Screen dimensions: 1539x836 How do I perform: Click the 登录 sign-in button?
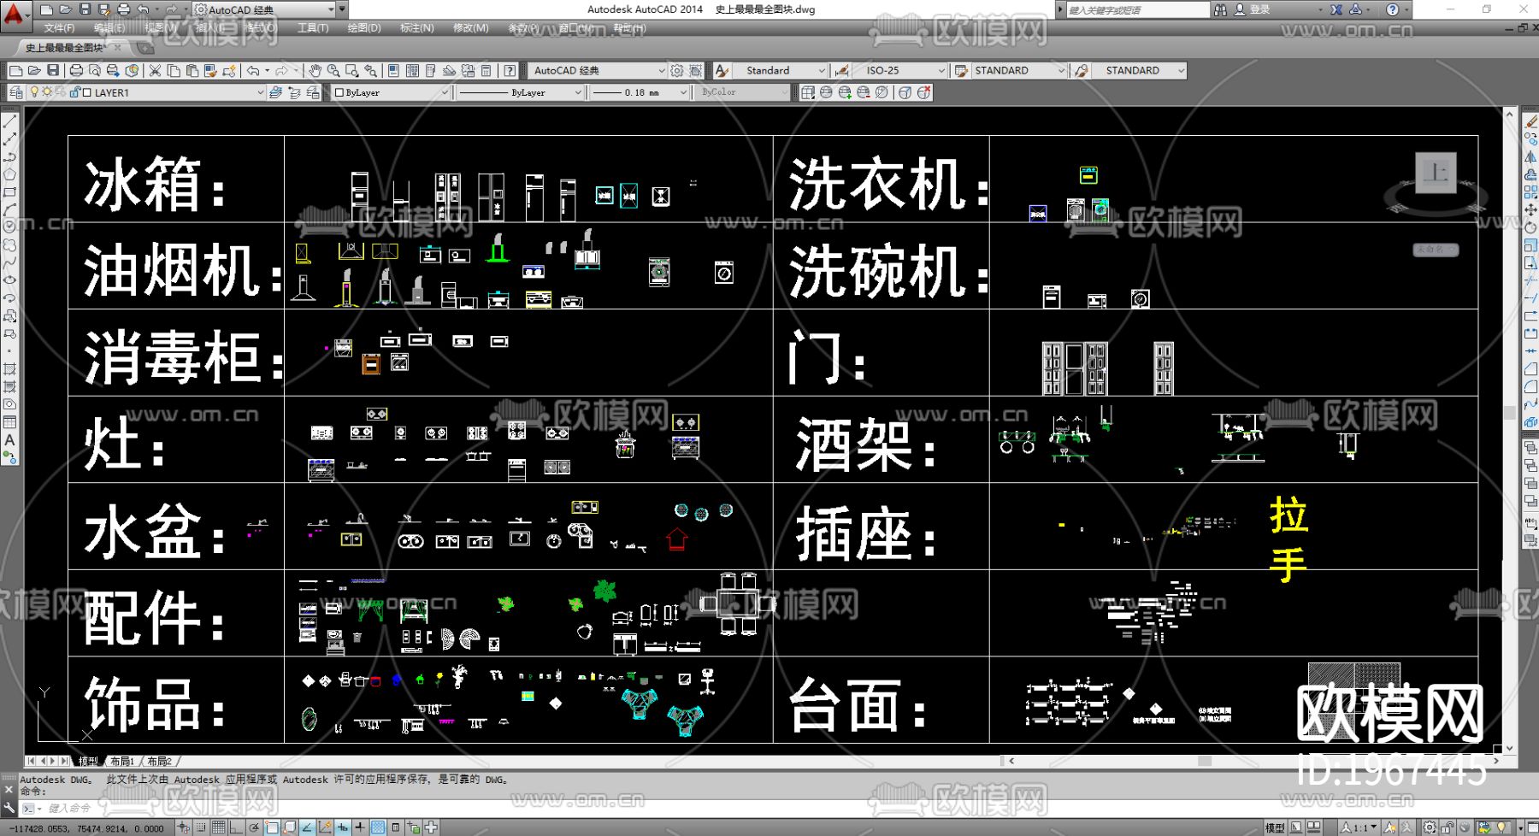pyautogui.click(x=1252, y=9)
